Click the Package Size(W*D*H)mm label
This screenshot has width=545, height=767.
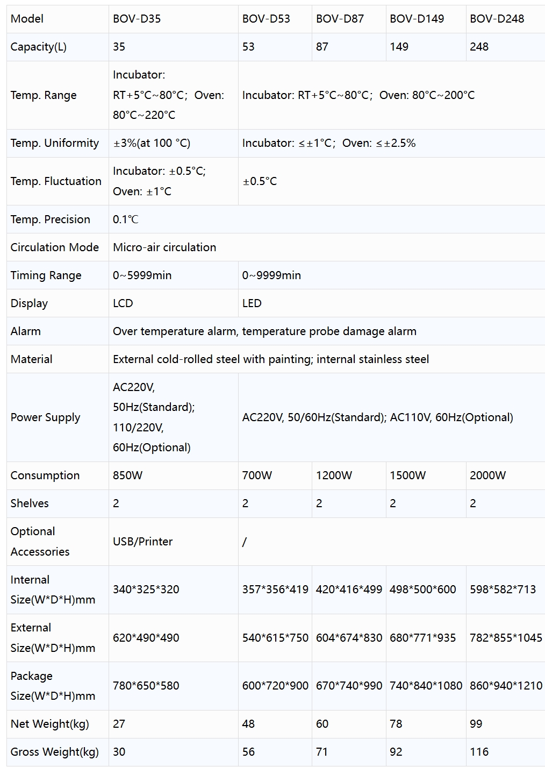click(53, 686)
